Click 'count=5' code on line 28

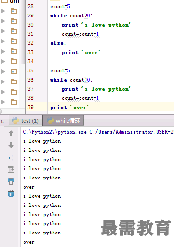(x=60, y=7)
